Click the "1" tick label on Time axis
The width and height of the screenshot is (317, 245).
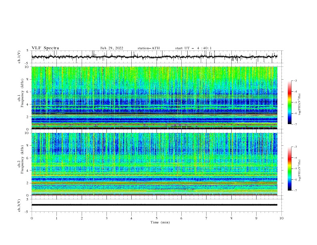[x=56, y=218]
